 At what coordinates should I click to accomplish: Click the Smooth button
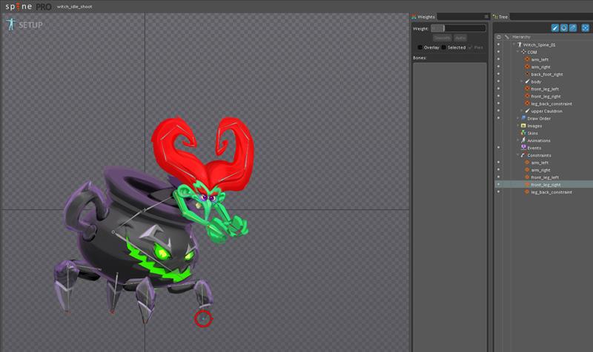tap(442, 38)
